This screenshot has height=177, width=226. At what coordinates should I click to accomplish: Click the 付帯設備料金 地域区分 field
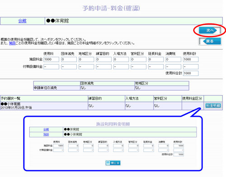pos(86,67)
